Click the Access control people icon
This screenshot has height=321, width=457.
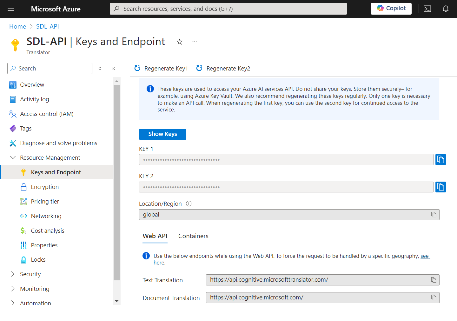[13, 114]
